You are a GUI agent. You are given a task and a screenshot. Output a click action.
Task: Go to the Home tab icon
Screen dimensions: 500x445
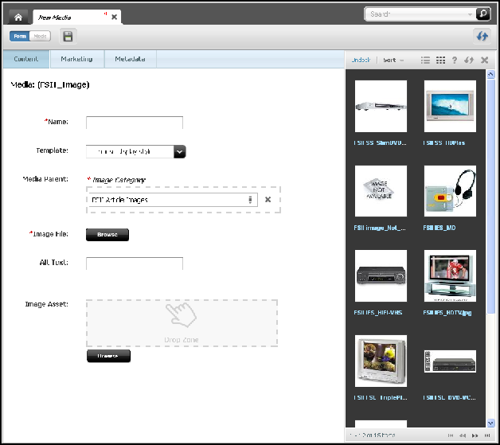coord(18,18)
